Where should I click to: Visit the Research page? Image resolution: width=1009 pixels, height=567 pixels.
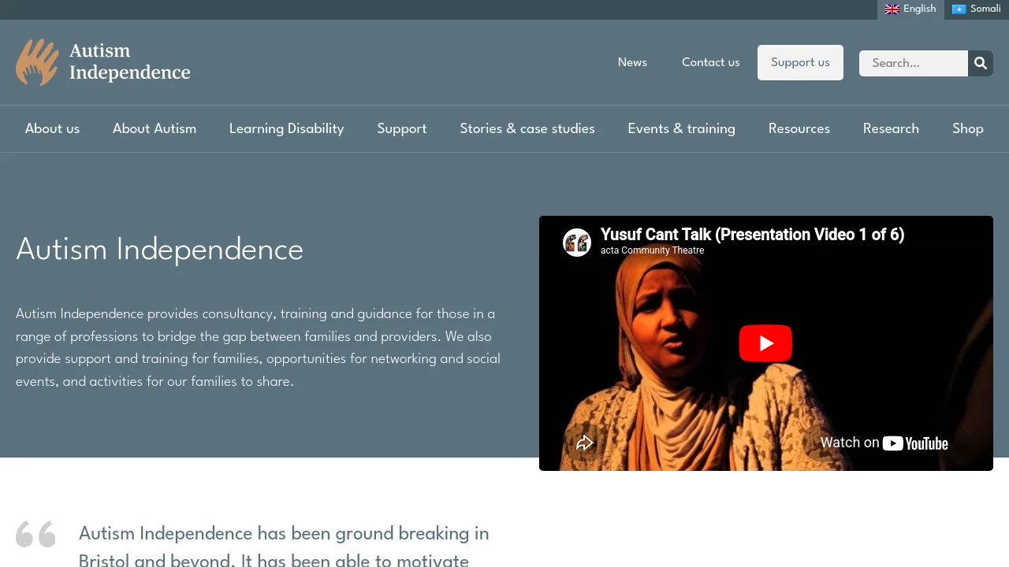(x=891, y=128)
